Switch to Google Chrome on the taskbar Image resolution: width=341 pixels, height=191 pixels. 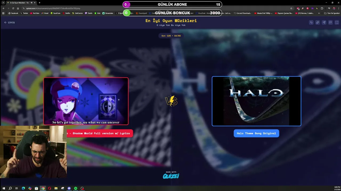[43, 188]
